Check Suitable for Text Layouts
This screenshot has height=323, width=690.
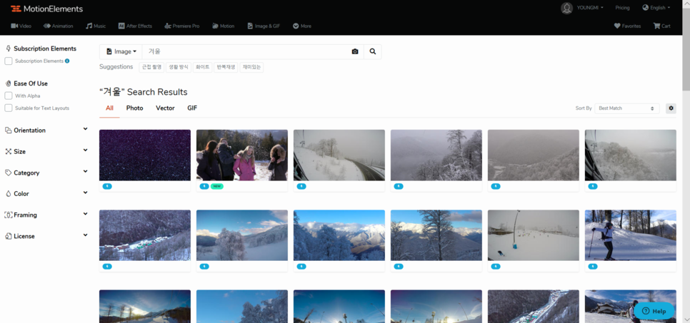9,108
